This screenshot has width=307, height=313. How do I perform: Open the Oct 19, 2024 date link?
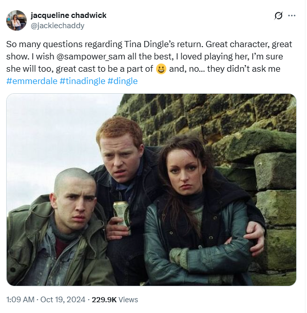63,300
